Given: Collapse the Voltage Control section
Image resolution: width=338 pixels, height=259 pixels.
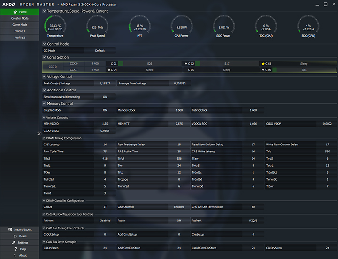Looking at the screenshot, I should tap(44, 76).
